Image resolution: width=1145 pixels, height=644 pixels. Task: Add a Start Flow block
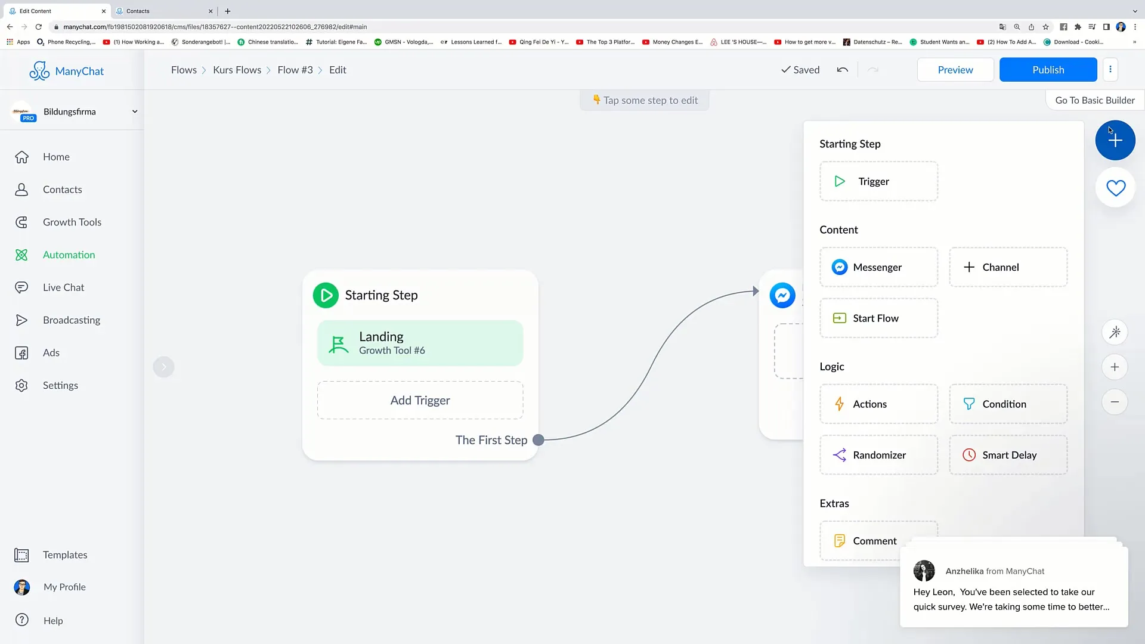[878, 318]
